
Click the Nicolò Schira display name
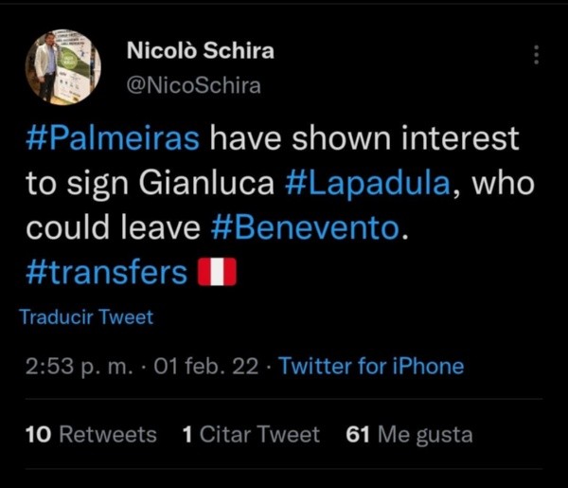click(x=200, y=50)
